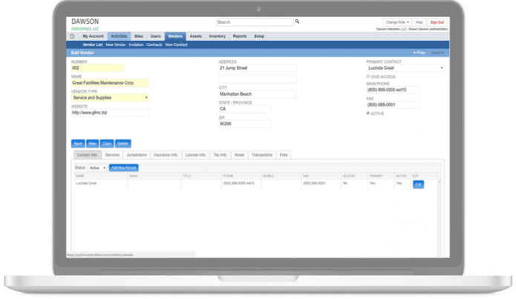Save the vendor record
This screenshot has width=516, height=299.
(78, 143)
